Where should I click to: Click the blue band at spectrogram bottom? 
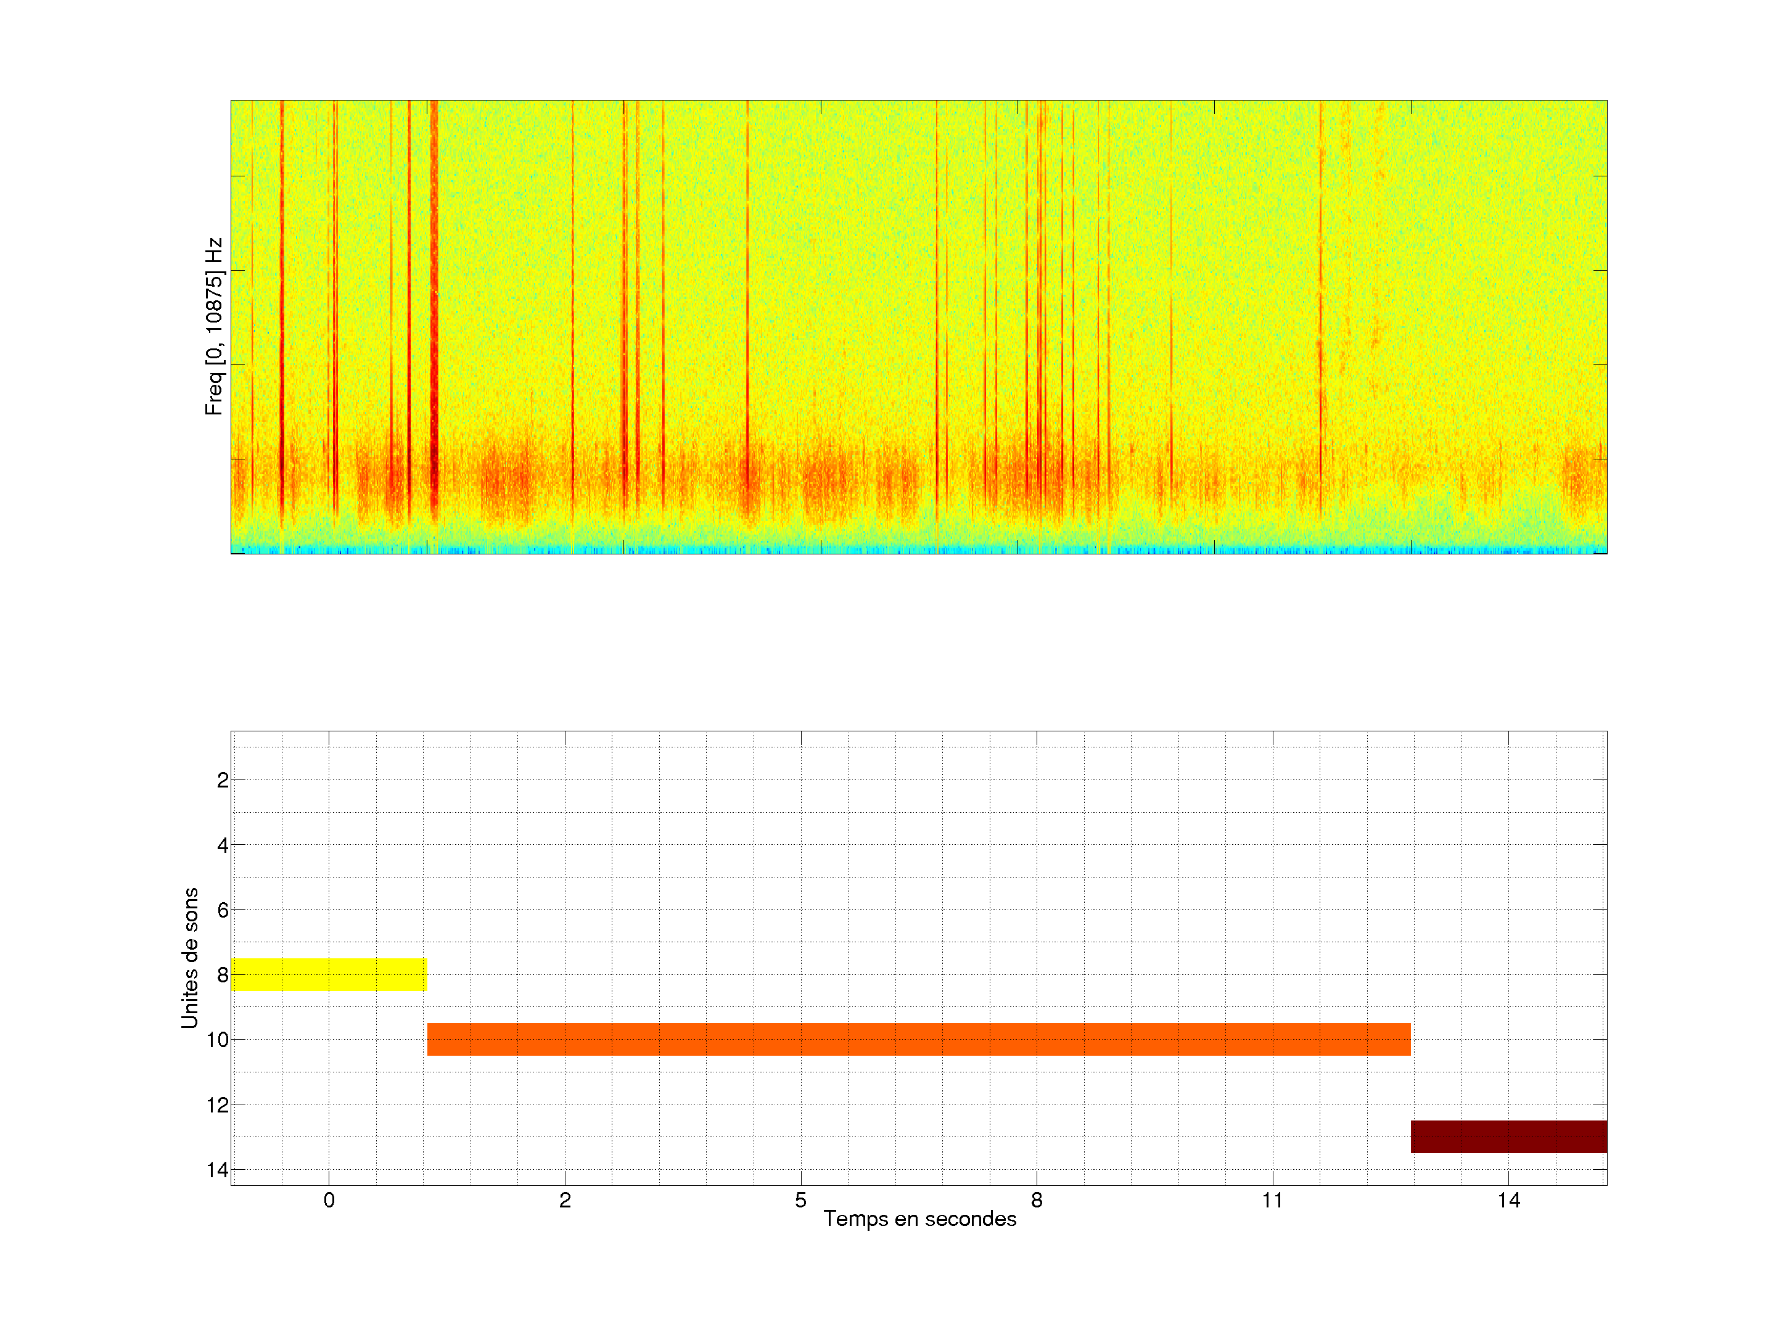tap(918, 550)
